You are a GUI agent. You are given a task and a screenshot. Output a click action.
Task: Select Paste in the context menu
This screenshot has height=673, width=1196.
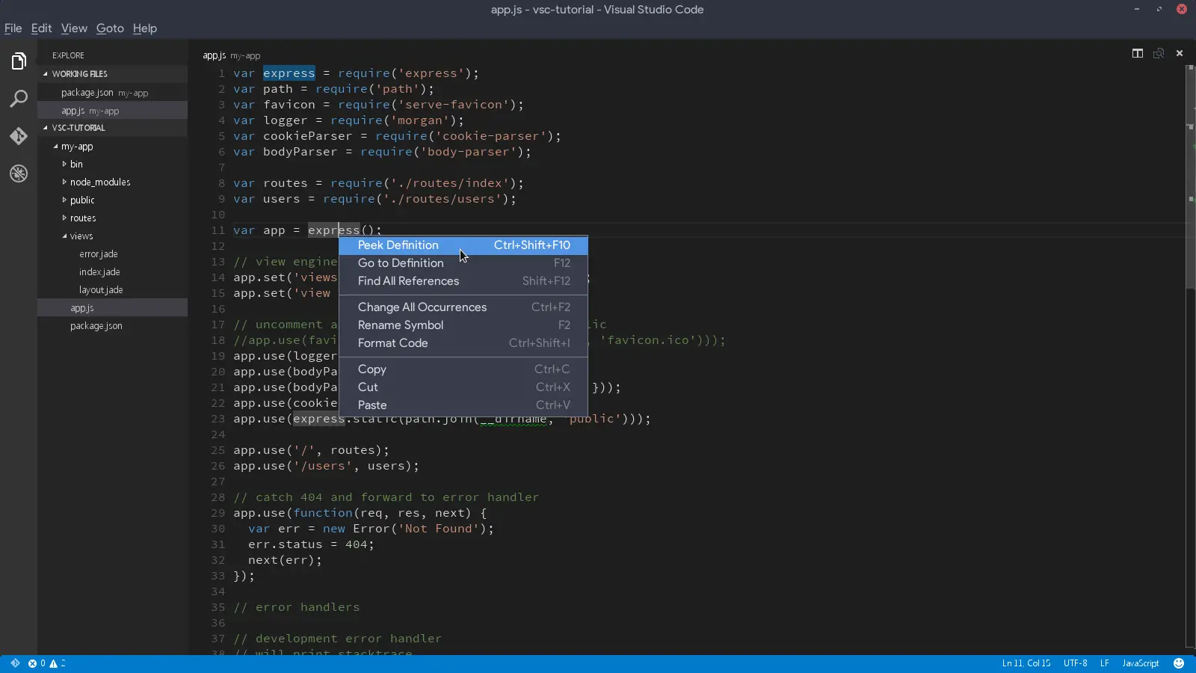463,405
